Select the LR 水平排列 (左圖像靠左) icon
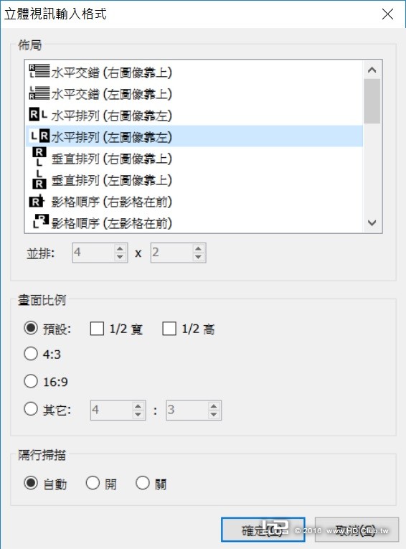Image resolution: width=406 pixels, height=549 pixels. [x=39, y=136]
